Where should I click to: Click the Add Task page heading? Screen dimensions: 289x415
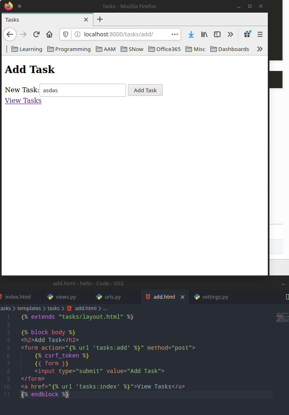point(30,69)
